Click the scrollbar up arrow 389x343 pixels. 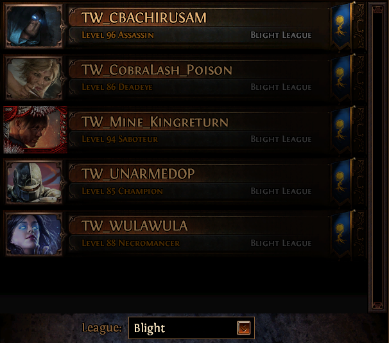[x=377, y=10]
